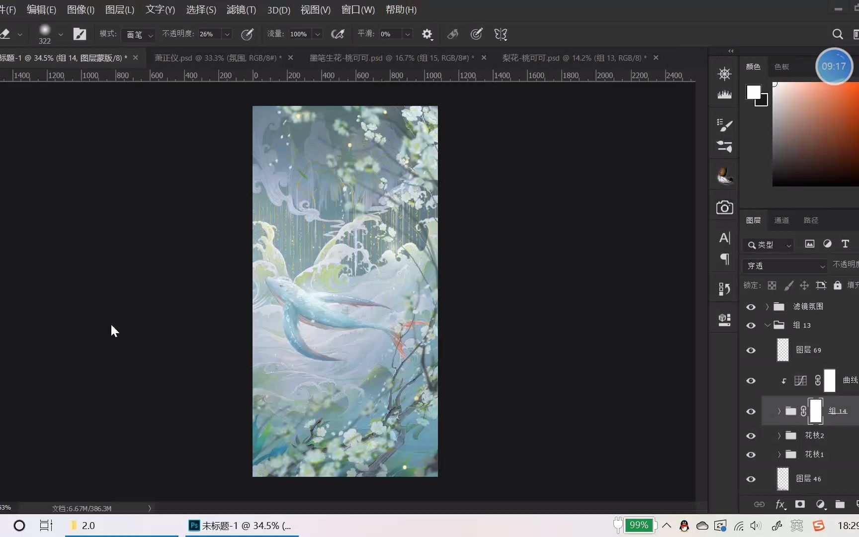Select the 组 14 layer mask thumbnail

tap(816, 411)
